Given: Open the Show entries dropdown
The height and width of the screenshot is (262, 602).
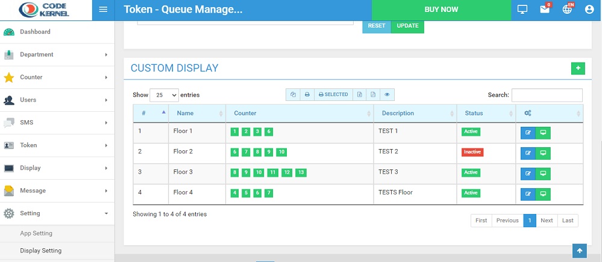Looking at the screenshot, I should (x=165, y=95).
